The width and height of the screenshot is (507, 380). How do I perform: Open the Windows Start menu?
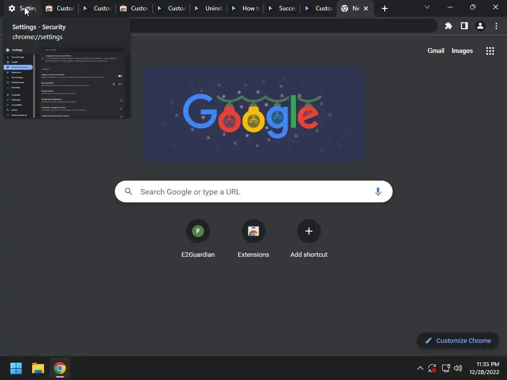tap(16, 368)
